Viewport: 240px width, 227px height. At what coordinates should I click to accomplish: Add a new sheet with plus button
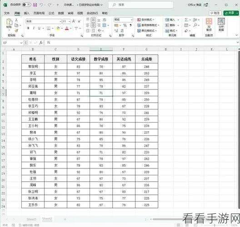coord(65,219)
